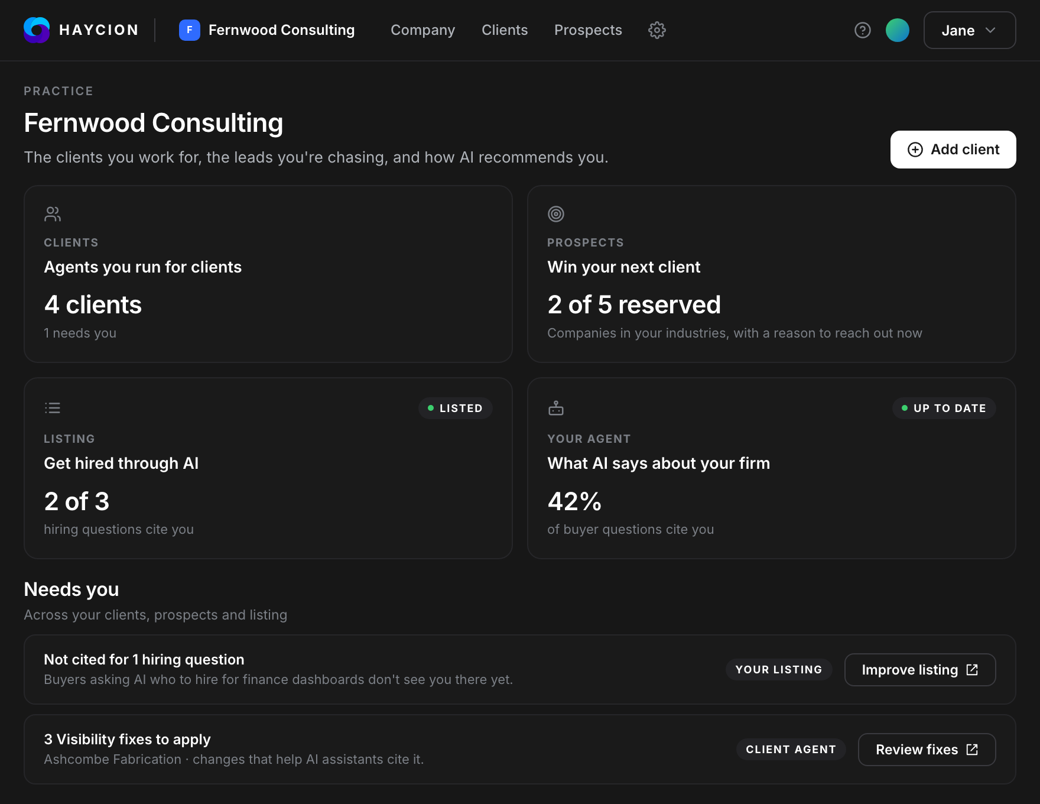The width and height of the screenshot is (1040, 804).
Task: Click '2 of 5 reserved' text
Action: pyautogui.click(x=634, y=305)
